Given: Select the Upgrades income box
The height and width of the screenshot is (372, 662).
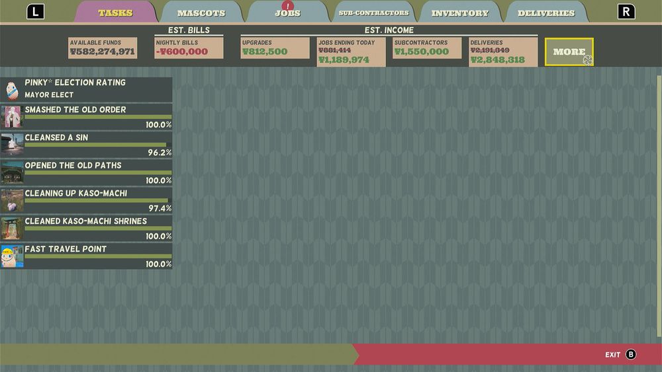Looking at the screenshot, I should (275, 48).
